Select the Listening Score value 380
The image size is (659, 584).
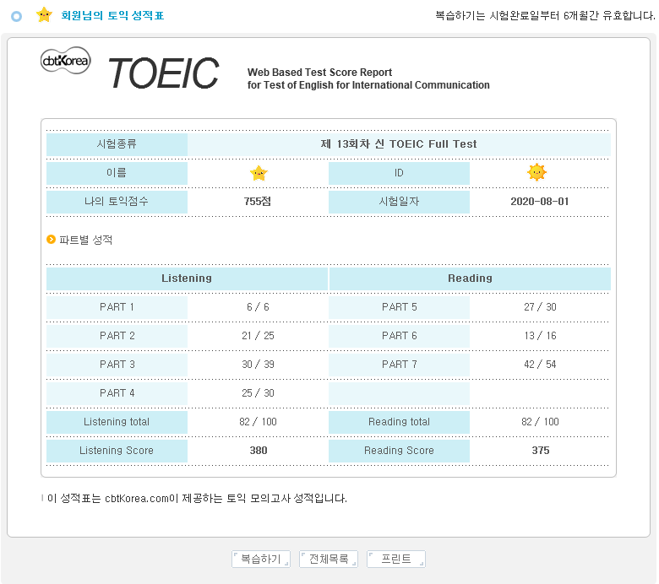pos(259,451)
